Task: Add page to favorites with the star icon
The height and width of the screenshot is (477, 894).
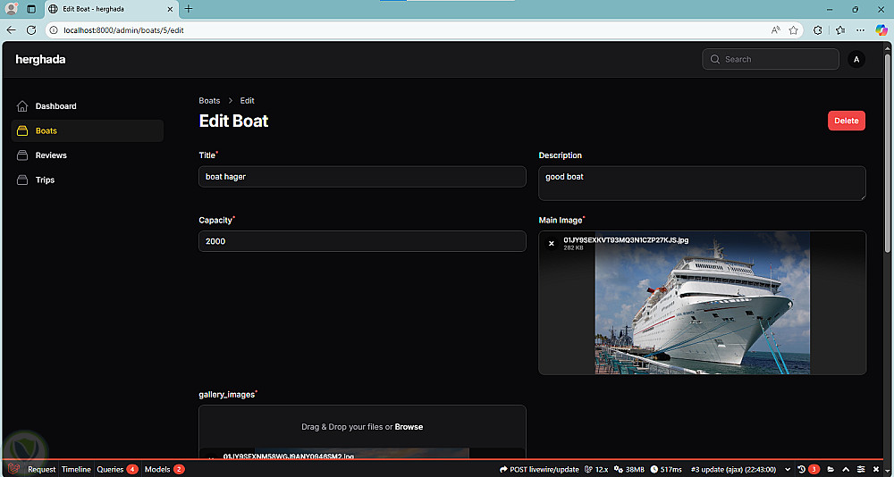Action: (x=793, y=30)
